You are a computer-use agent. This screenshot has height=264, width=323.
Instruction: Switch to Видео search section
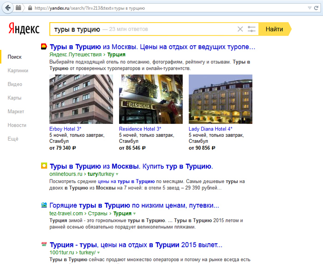click(15, 85)
